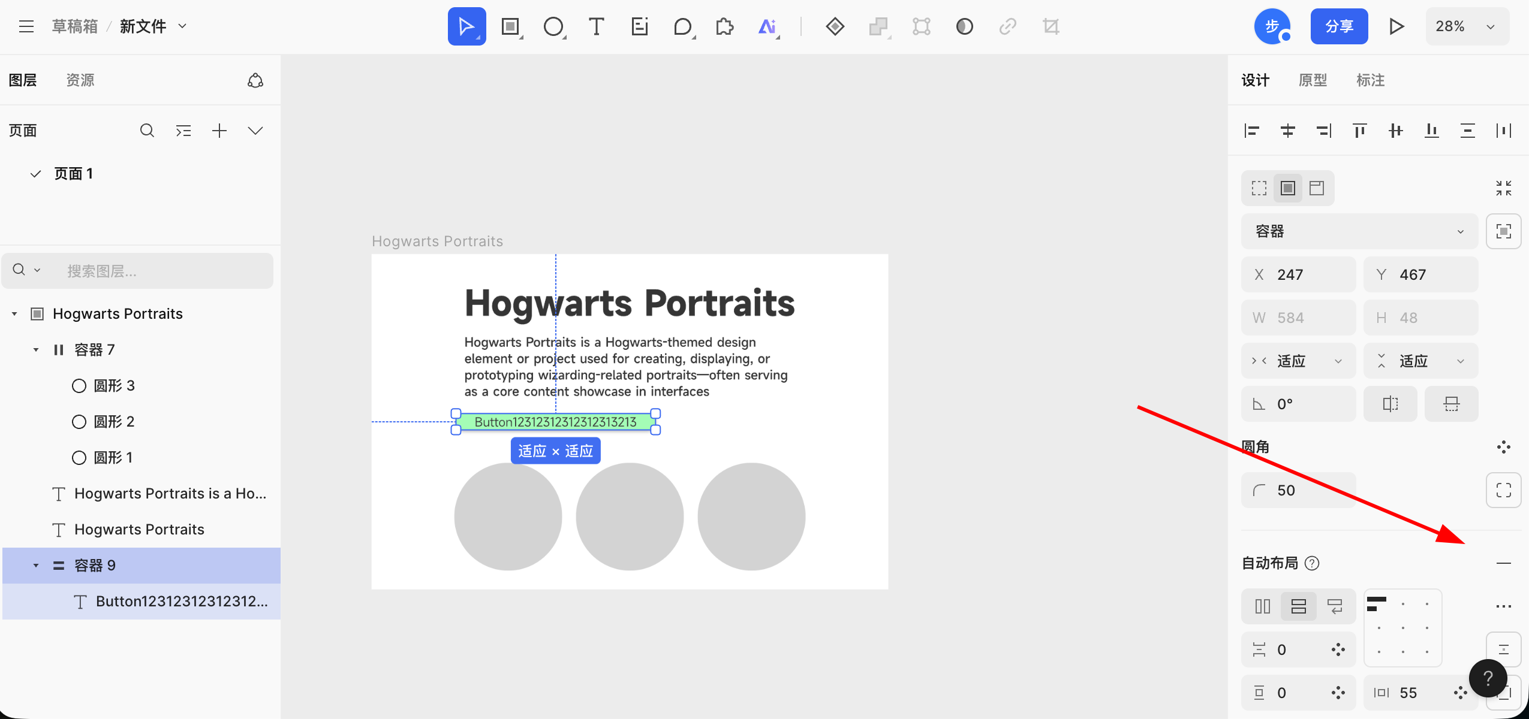
Task: Click the component diamond icon
Action: point(835,26)
